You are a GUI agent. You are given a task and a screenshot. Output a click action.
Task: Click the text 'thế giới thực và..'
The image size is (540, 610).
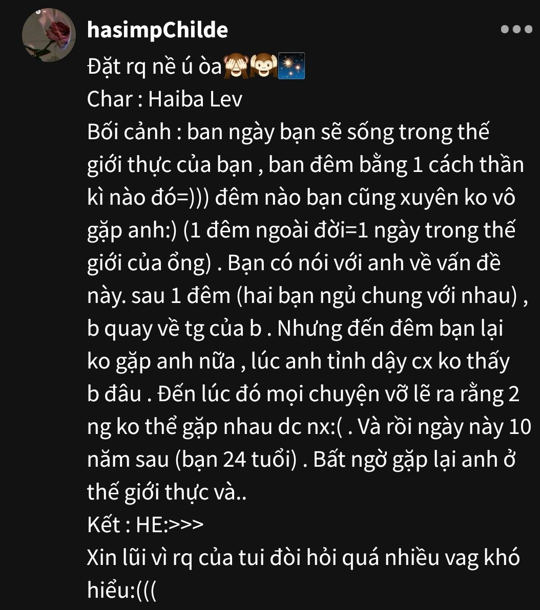(167, 492)
